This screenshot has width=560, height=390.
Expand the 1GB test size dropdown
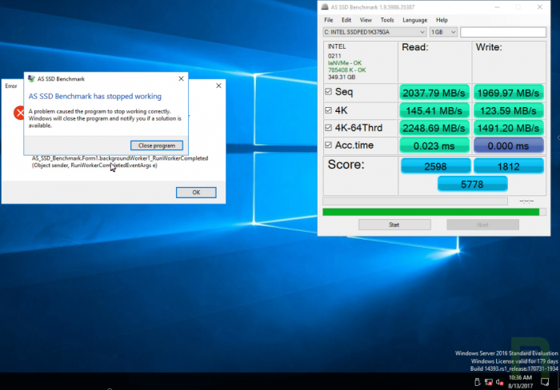443,32
